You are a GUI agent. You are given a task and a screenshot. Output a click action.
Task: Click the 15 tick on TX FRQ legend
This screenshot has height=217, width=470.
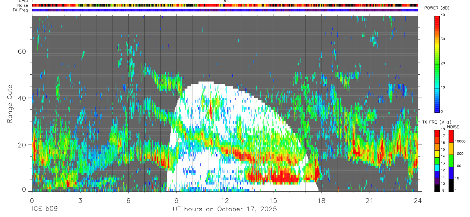click(443, 150)
